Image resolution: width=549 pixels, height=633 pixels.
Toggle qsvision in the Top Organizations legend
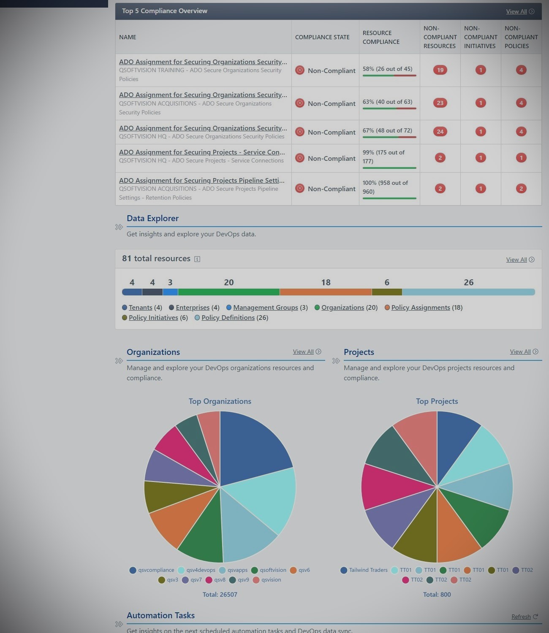tap(267, 580)
